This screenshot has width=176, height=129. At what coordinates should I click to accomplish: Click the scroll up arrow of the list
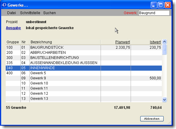(165, 42)
